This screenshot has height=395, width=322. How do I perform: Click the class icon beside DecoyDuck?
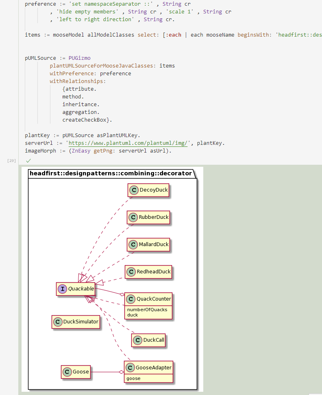[x=134, y=190]
